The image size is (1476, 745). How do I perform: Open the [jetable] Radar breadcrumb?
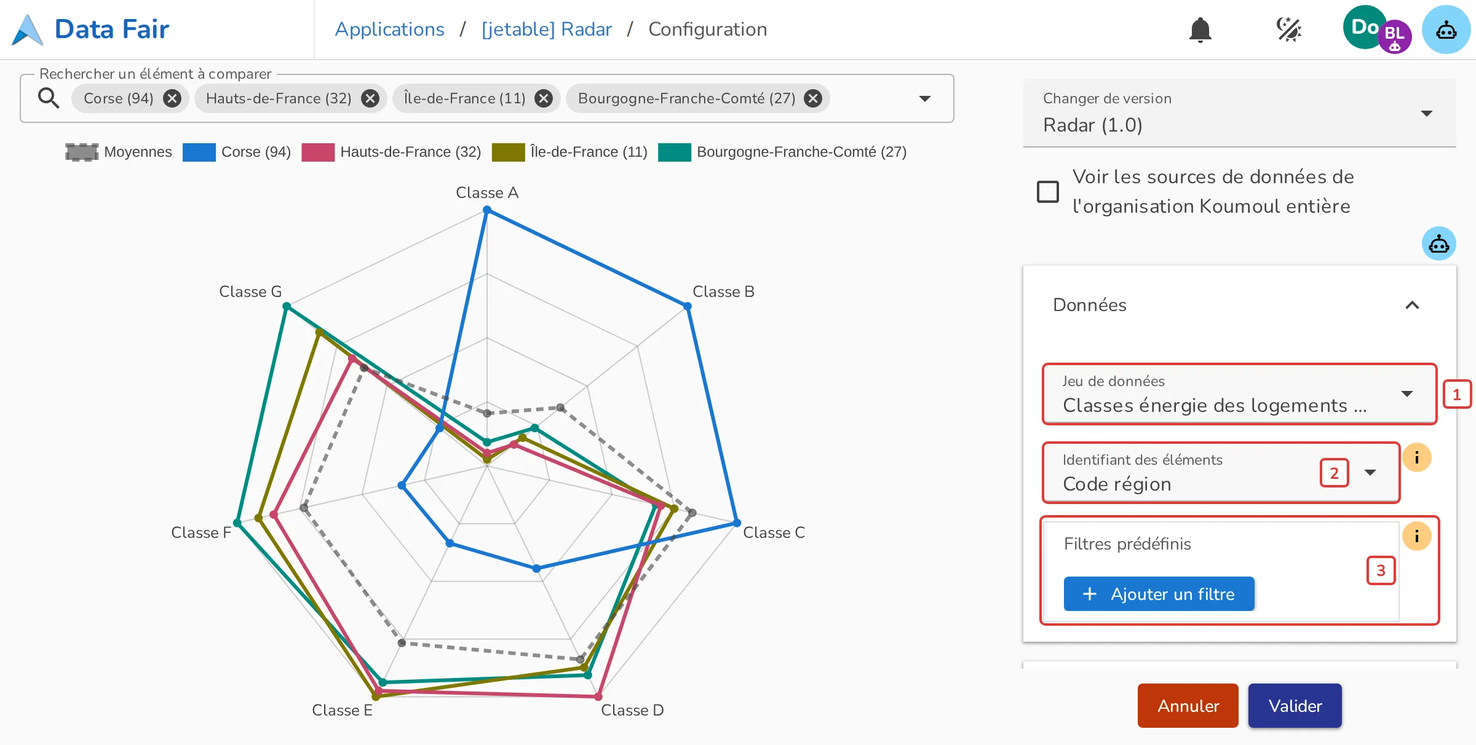pos(547,30)
